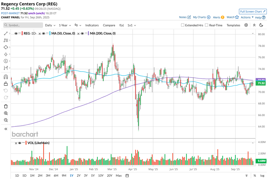Remove the MA 50 indicator
This screenshot has width=270, height=182.
point(40,34)
